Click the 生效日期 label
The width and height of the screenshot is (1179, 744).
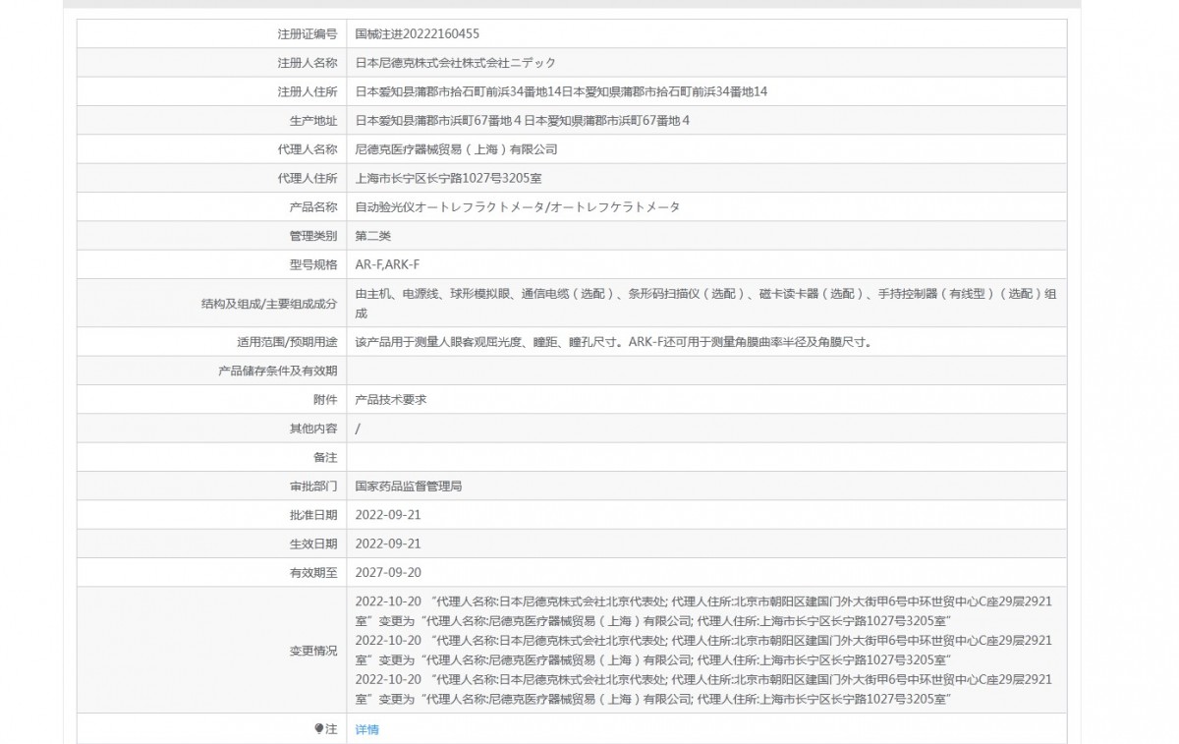(313, 544)
